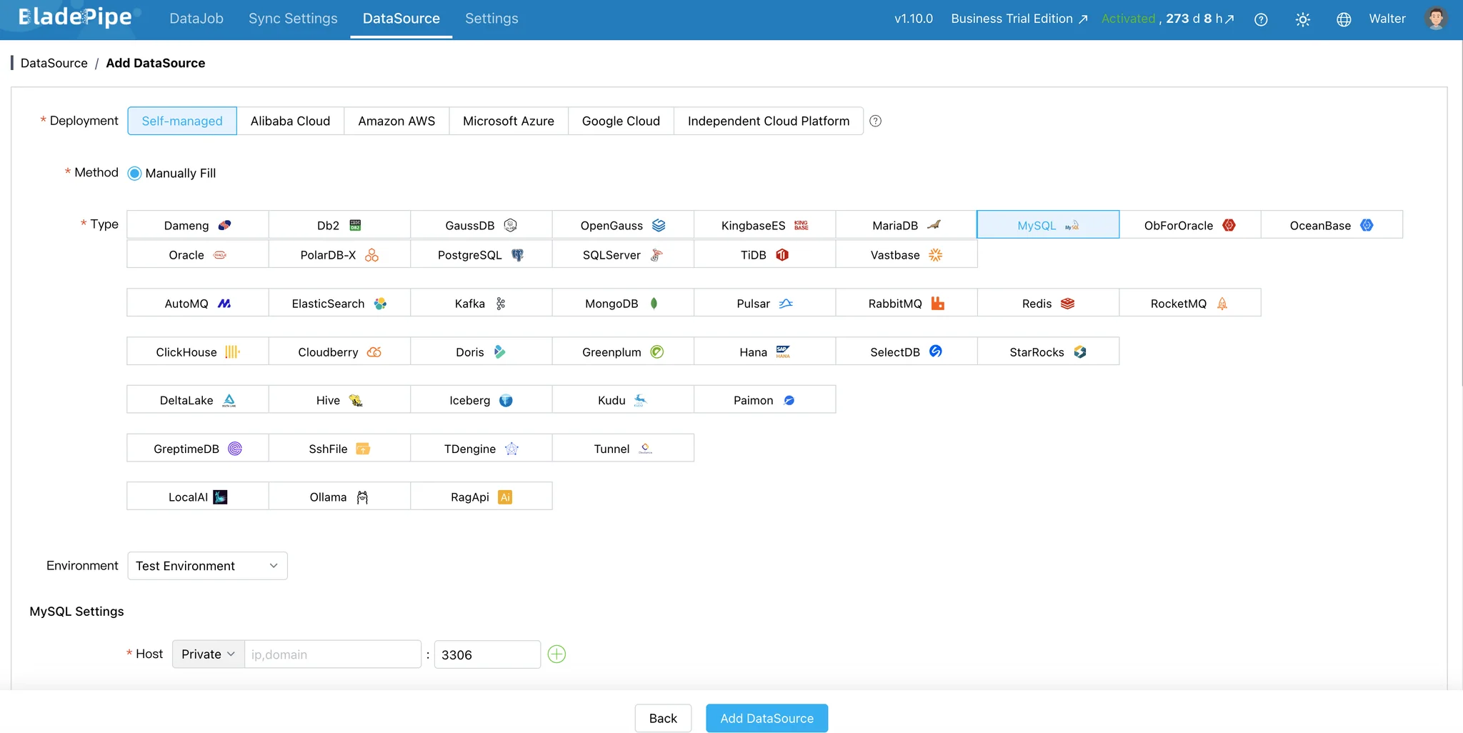Open Business Trial Edition link
1463x733 pixels.
pos(1019,19)
